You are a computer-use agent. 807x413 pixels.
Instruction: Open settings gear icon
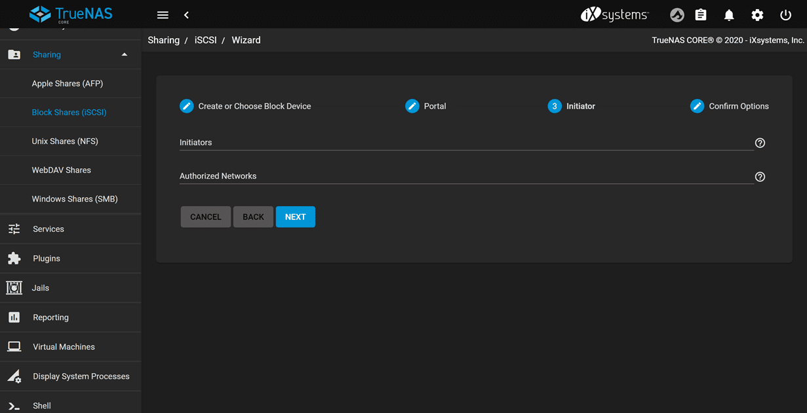(x=757, y=15)
